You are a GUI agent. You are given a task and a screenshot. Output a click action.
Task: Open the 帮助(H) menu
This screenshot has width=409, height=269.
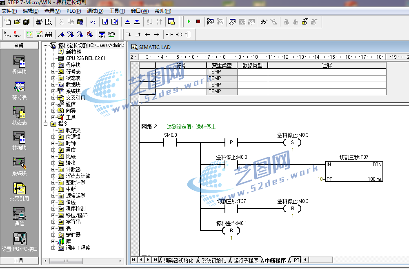[x=163, y=11]
